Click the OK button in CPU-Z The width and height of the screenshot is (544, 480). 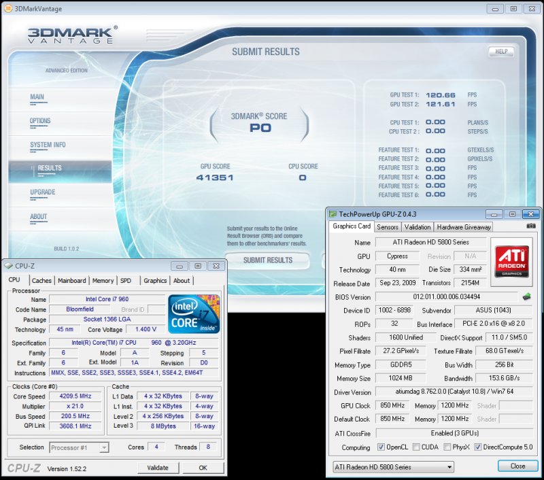[x=203, y=468]
